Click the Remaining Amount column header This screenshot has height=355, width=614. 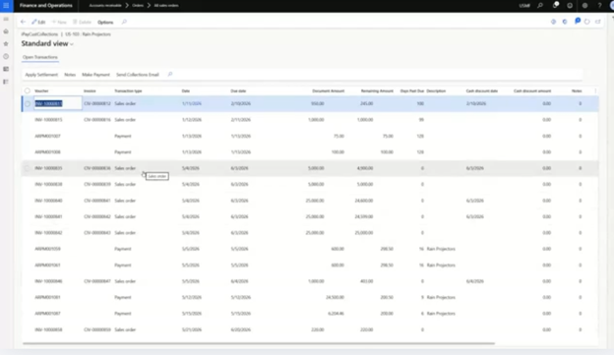point(377,90)
